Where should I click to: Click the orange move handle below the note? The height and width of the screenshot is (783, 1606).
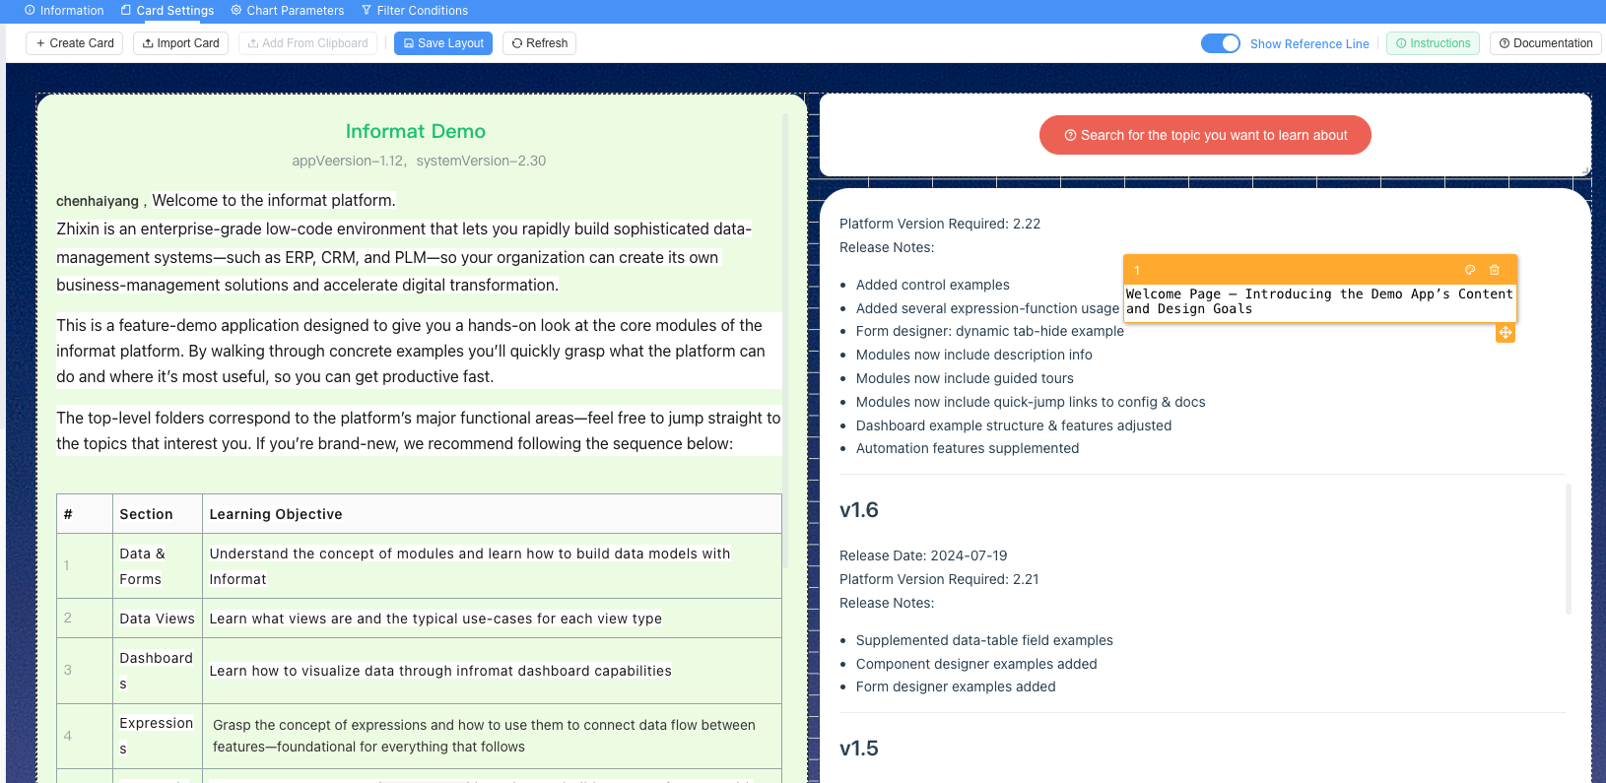click(1505, 333)
